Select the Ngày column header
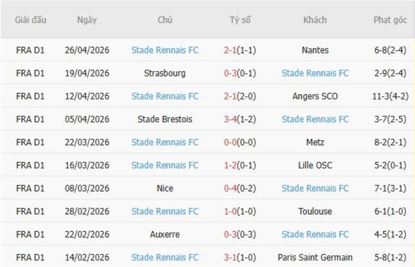415x267 pixels. (87, 20)
